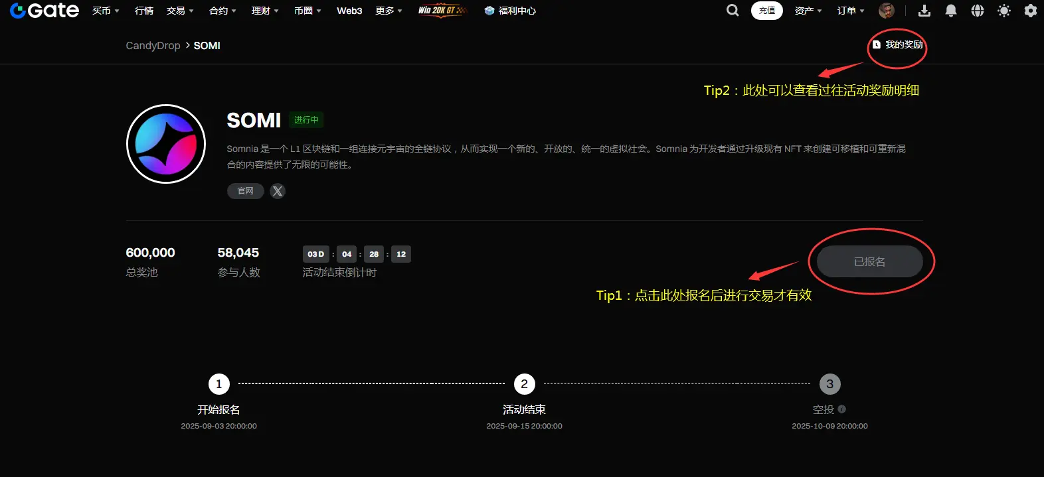Click step 3 空投 marker
This screenshot has height=477, width=1044.
click(x=830, y=384)
